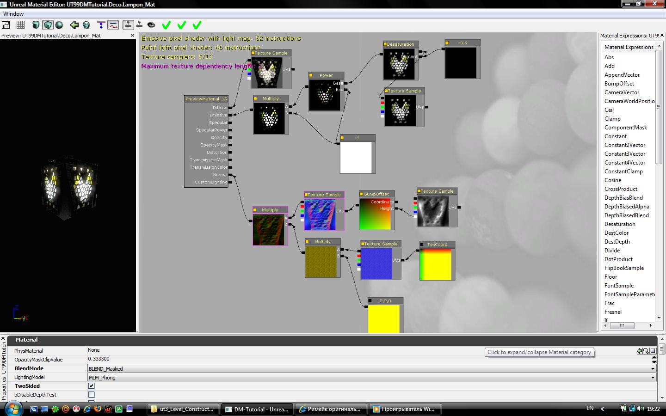Screen dimensions: 666x416
Task: Select Desaturation in the expressions list
Action: (620, 224)
